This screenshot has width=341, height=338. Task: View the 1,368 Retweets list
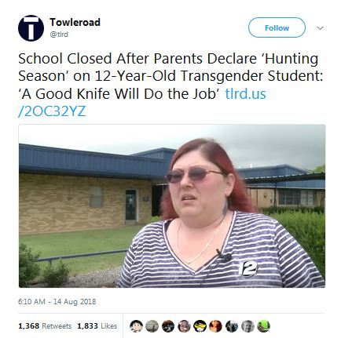pyautogui.click(x=45, y=326)
